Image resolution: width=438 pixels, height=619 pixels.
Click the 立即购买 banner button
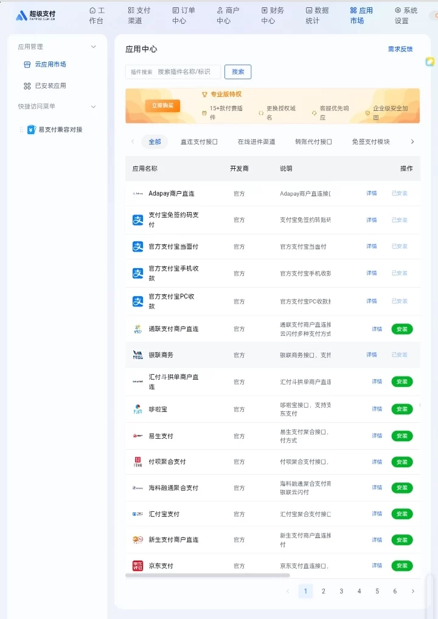pos(162,106)
